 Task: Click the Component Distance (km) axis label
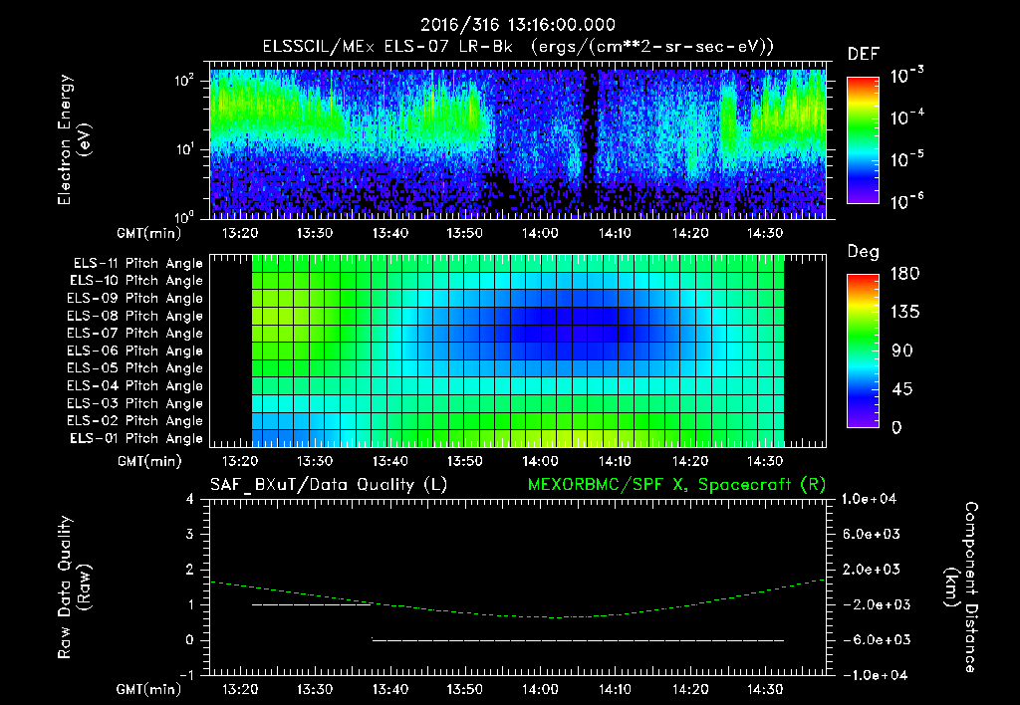point(961,587)
